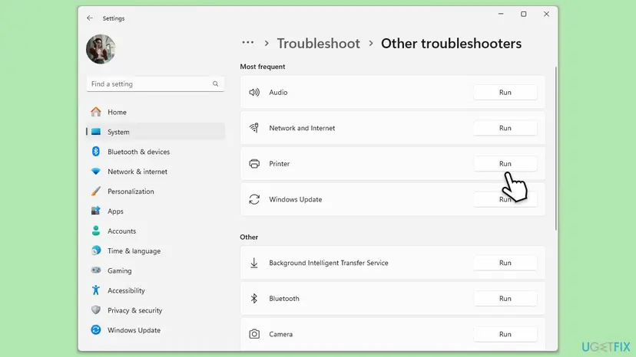Run the Printer troubleshooter
Viewport: 636px width, 357px height.
505,163
